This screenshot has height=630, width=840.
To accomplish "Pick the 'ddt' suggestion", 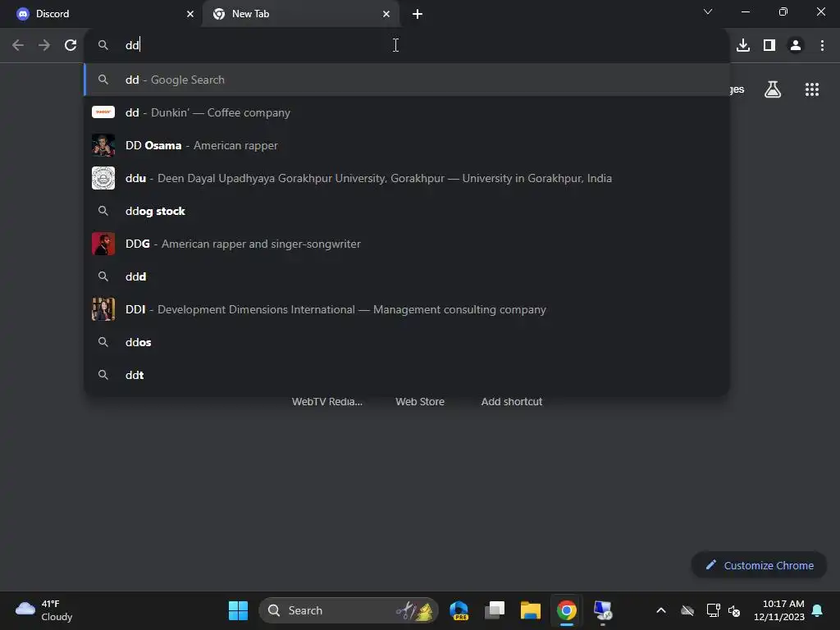I will [x=407, y=375].
